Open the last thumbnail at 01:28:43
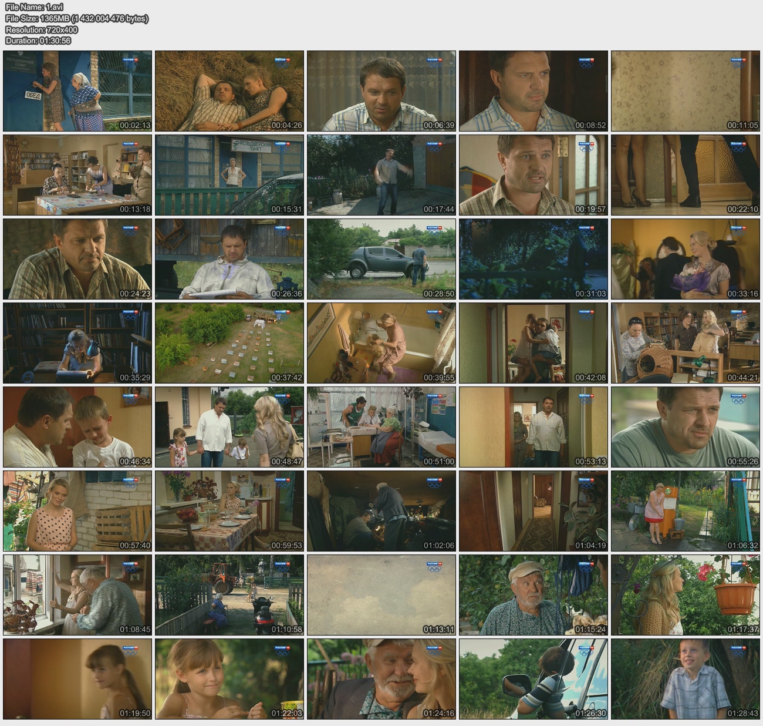 coord(686,679)
